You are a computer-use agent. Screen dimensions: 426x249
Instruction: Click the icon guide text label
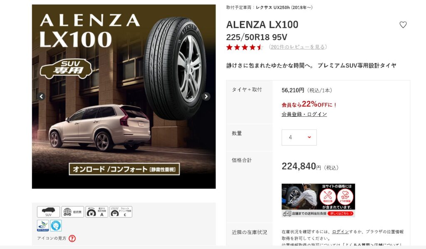52,239
